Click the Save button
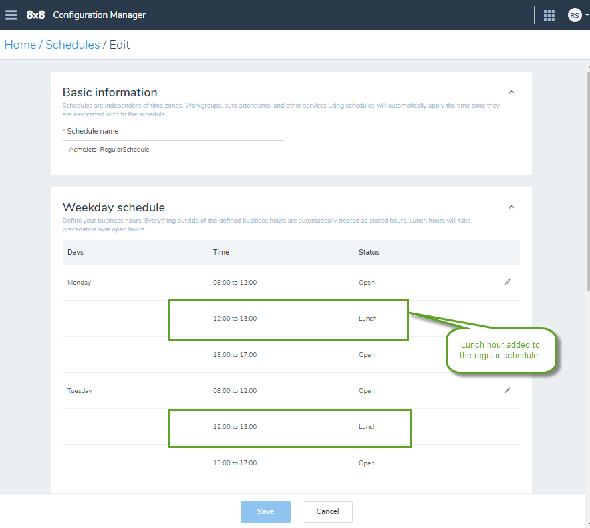Viewport: 590px width, 528px height. (265, 511)
